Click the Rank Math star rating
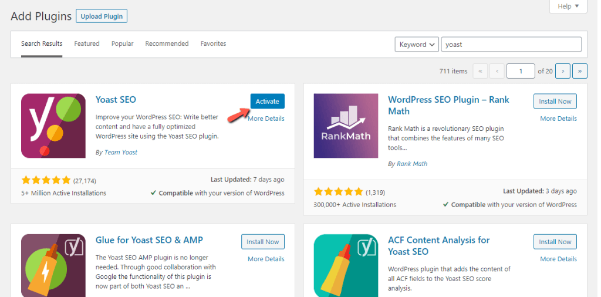Screen dimensions: 601x297 tap(339, 191)
